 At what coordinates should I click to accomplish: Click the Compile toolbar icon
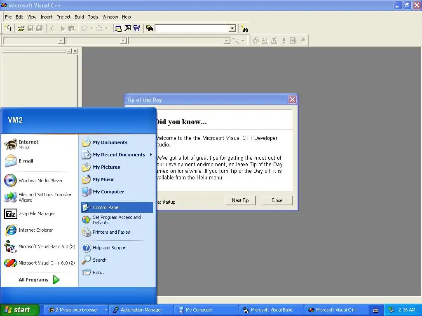pos(256,41)
